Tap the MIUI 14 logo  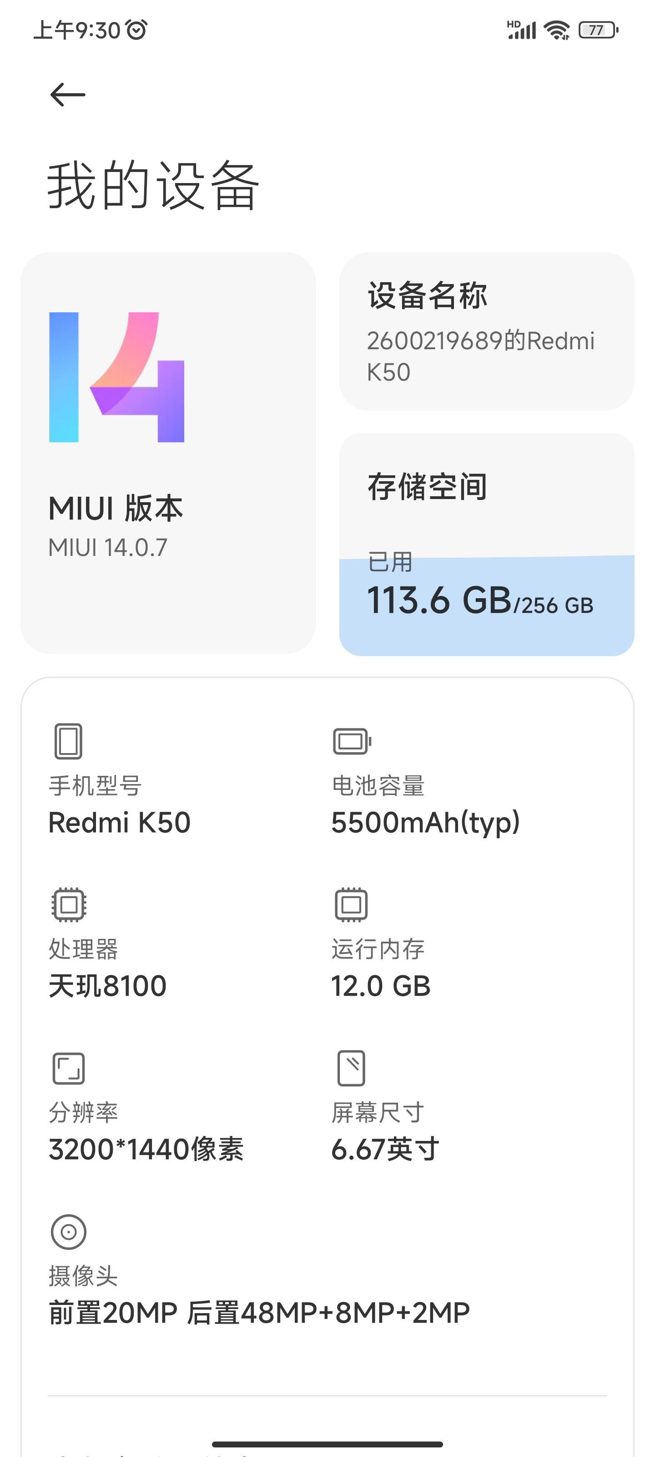tap(116, 377)
